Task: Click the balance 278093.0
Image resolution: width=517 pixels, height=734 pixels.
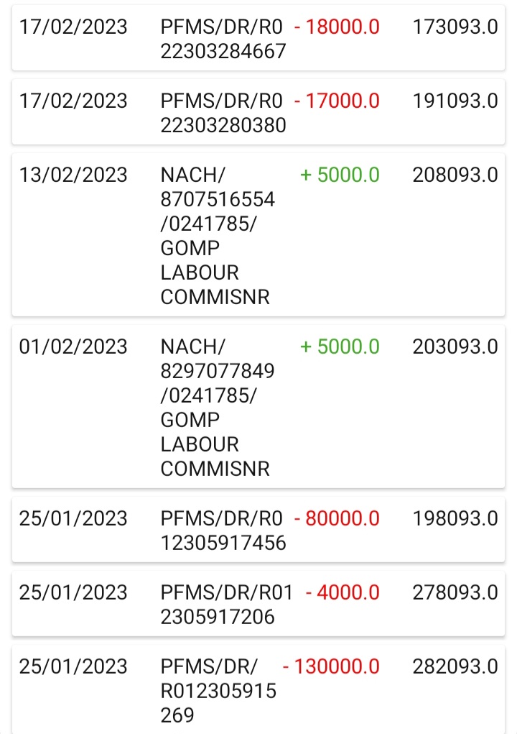Action: point(455,593)
